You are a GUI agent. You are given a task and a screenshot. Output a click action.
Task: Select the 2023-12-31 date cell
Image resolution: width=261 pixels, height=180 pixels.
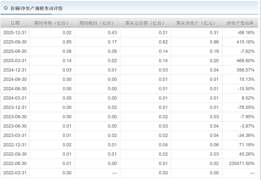(15, 107)
